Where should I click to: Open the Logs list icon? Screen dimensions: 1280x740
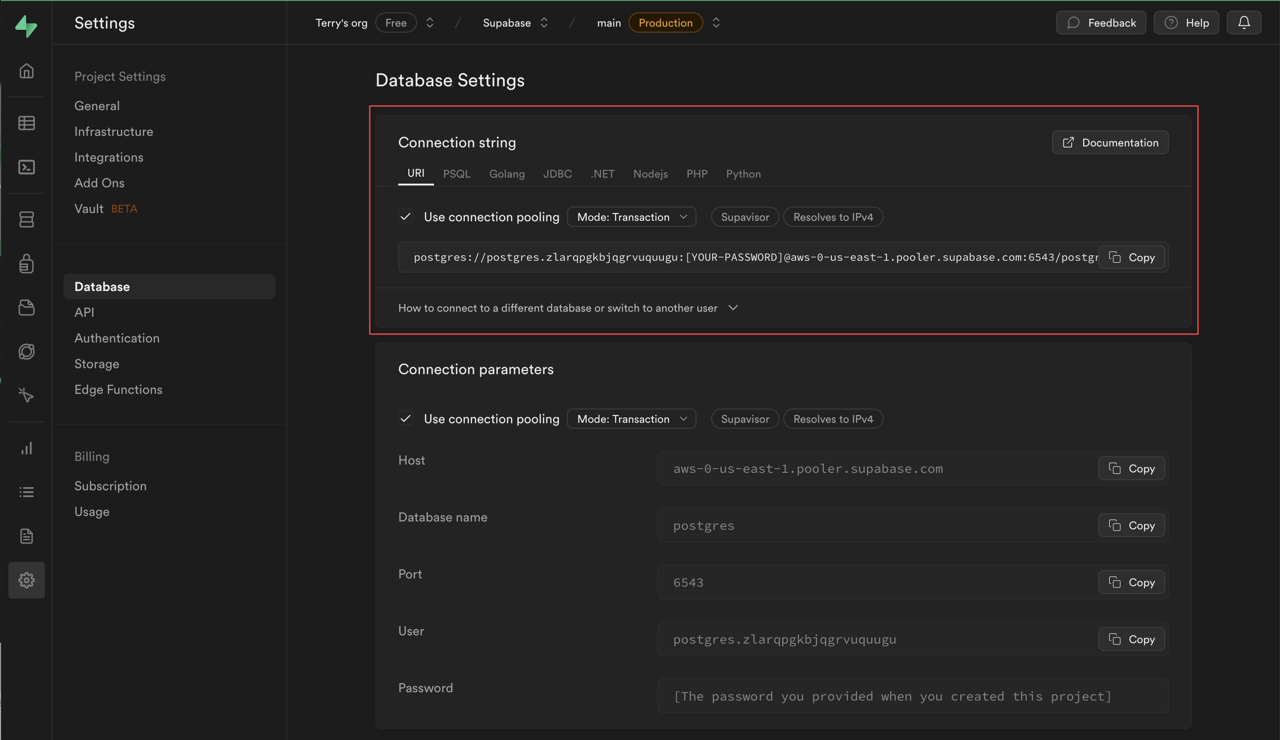click(27, 492)
